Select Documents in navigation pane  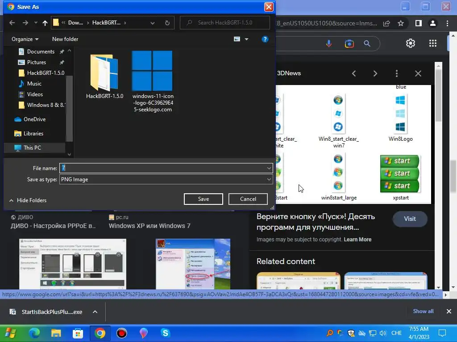[x=41, y=52]
